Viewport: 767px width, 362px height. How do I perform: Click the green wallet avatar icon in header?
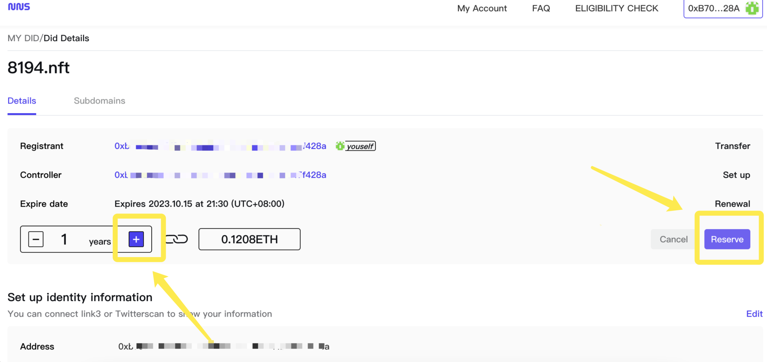752,8
